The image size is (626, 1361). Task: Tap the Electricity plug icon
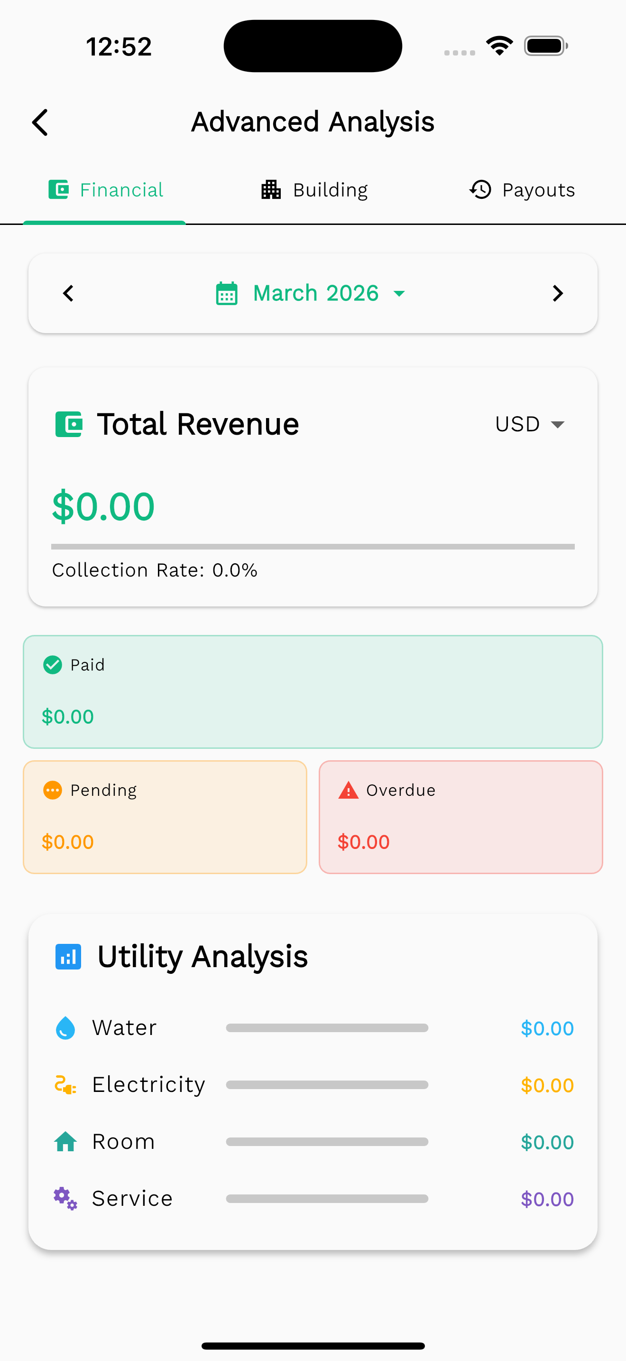pyautogui.click(x=65, y=1085)
